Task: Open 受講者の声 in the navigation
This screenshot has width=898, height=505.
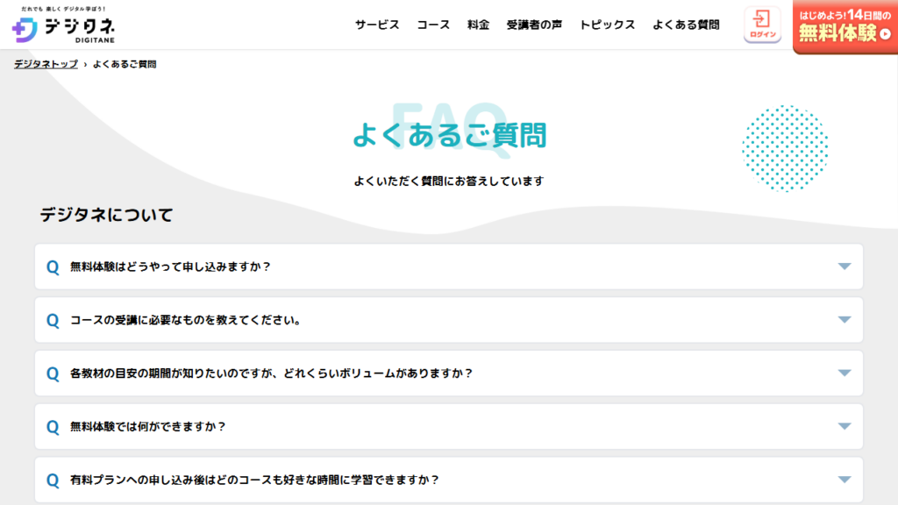Action: click(x=534, y=25)
